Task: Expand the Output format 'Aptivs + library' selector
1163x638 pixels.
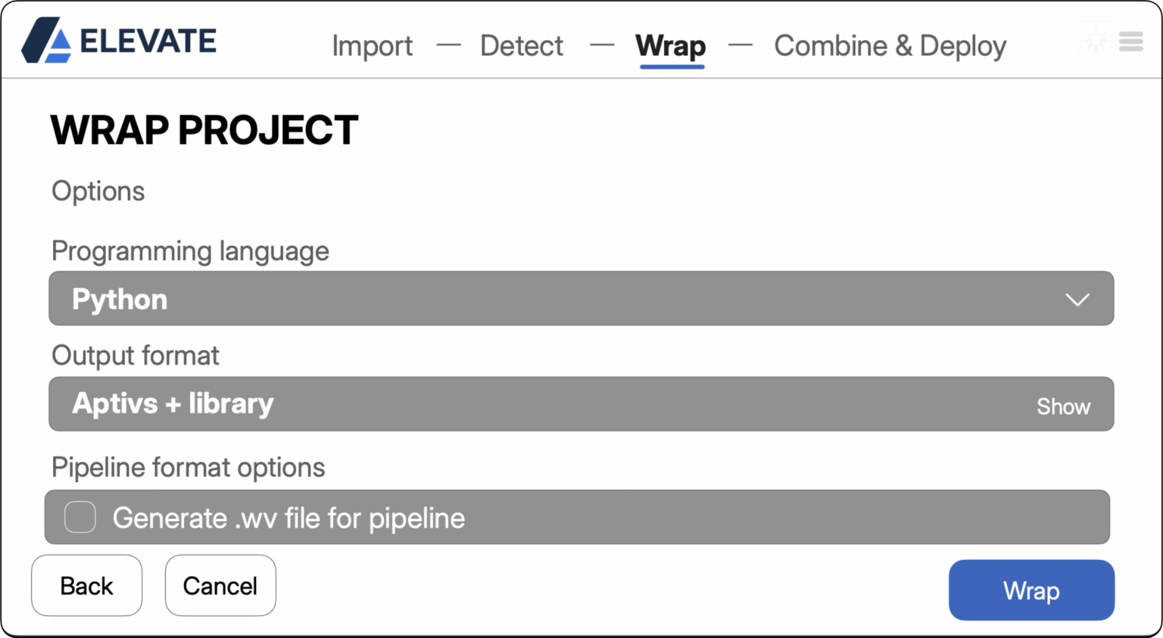Action: click(530, 404)
